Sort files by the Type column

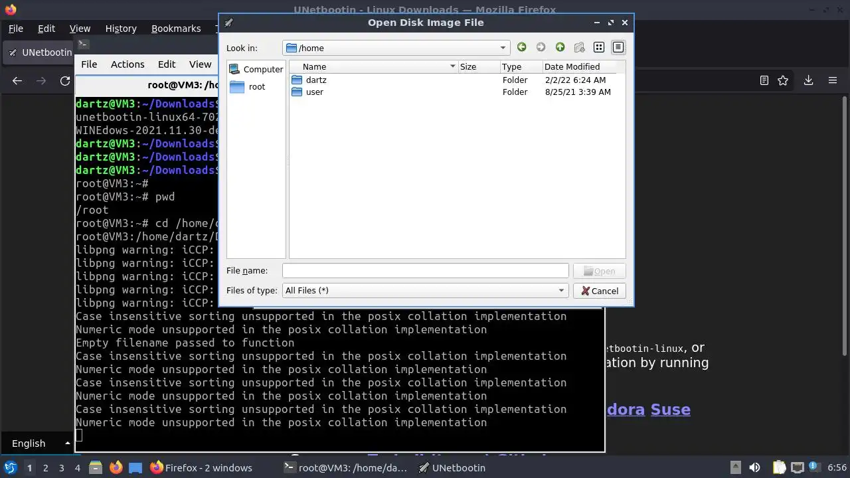(521, 66)
